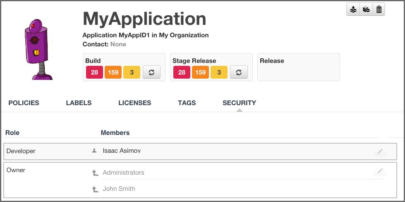Switch to the LABELS tab

click(79, 103)
